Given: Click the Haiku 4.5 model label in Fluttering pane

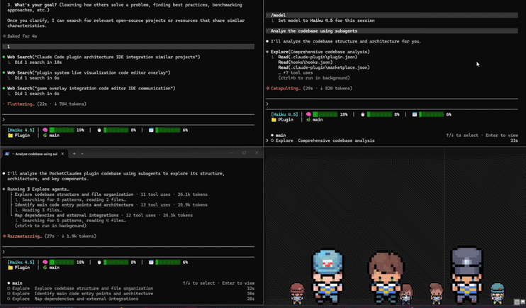Looking at the screenshot, I should (x=21, y=130).
